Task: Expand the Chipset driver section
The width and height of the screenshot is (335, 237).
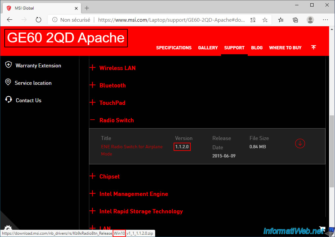Action: [x=105, y=177]
